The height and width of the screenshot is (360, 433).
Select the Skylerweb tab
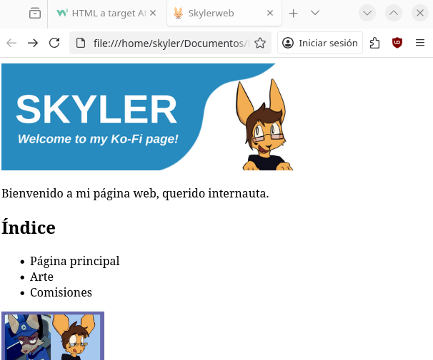[224, 13]
